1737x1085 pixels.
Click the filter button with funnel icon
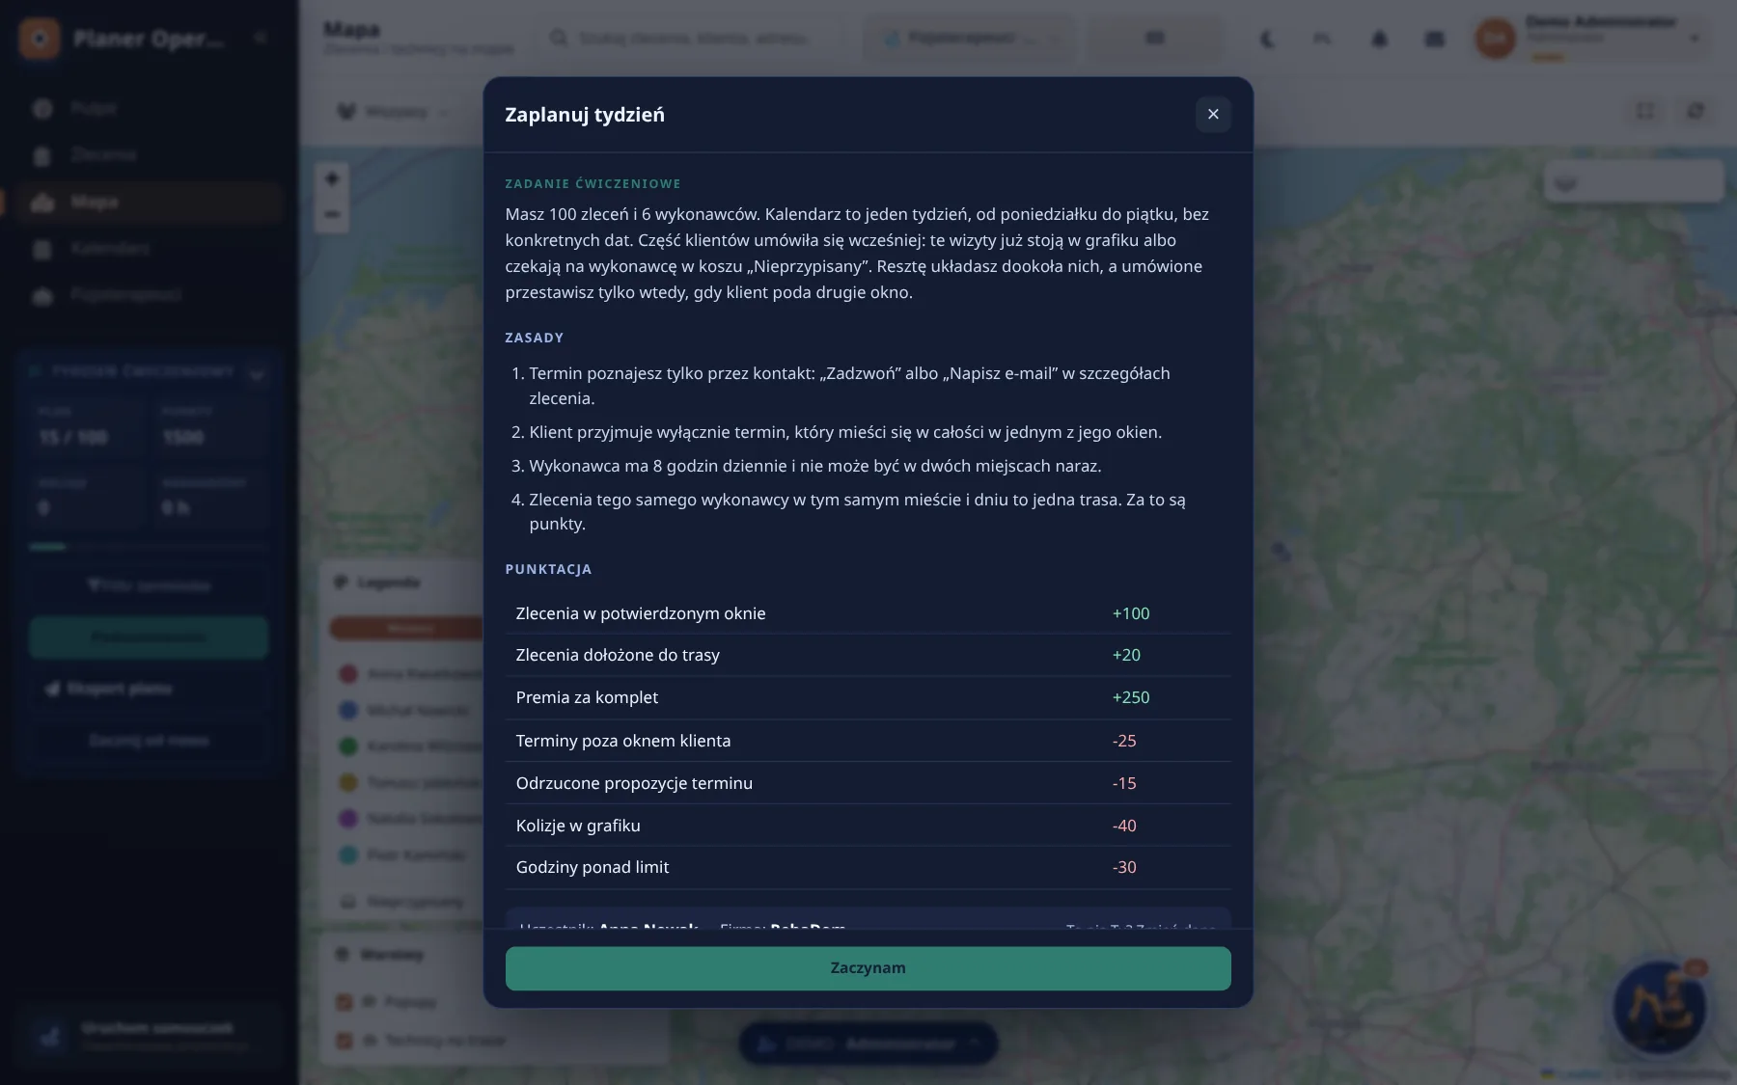click(149, 585)
